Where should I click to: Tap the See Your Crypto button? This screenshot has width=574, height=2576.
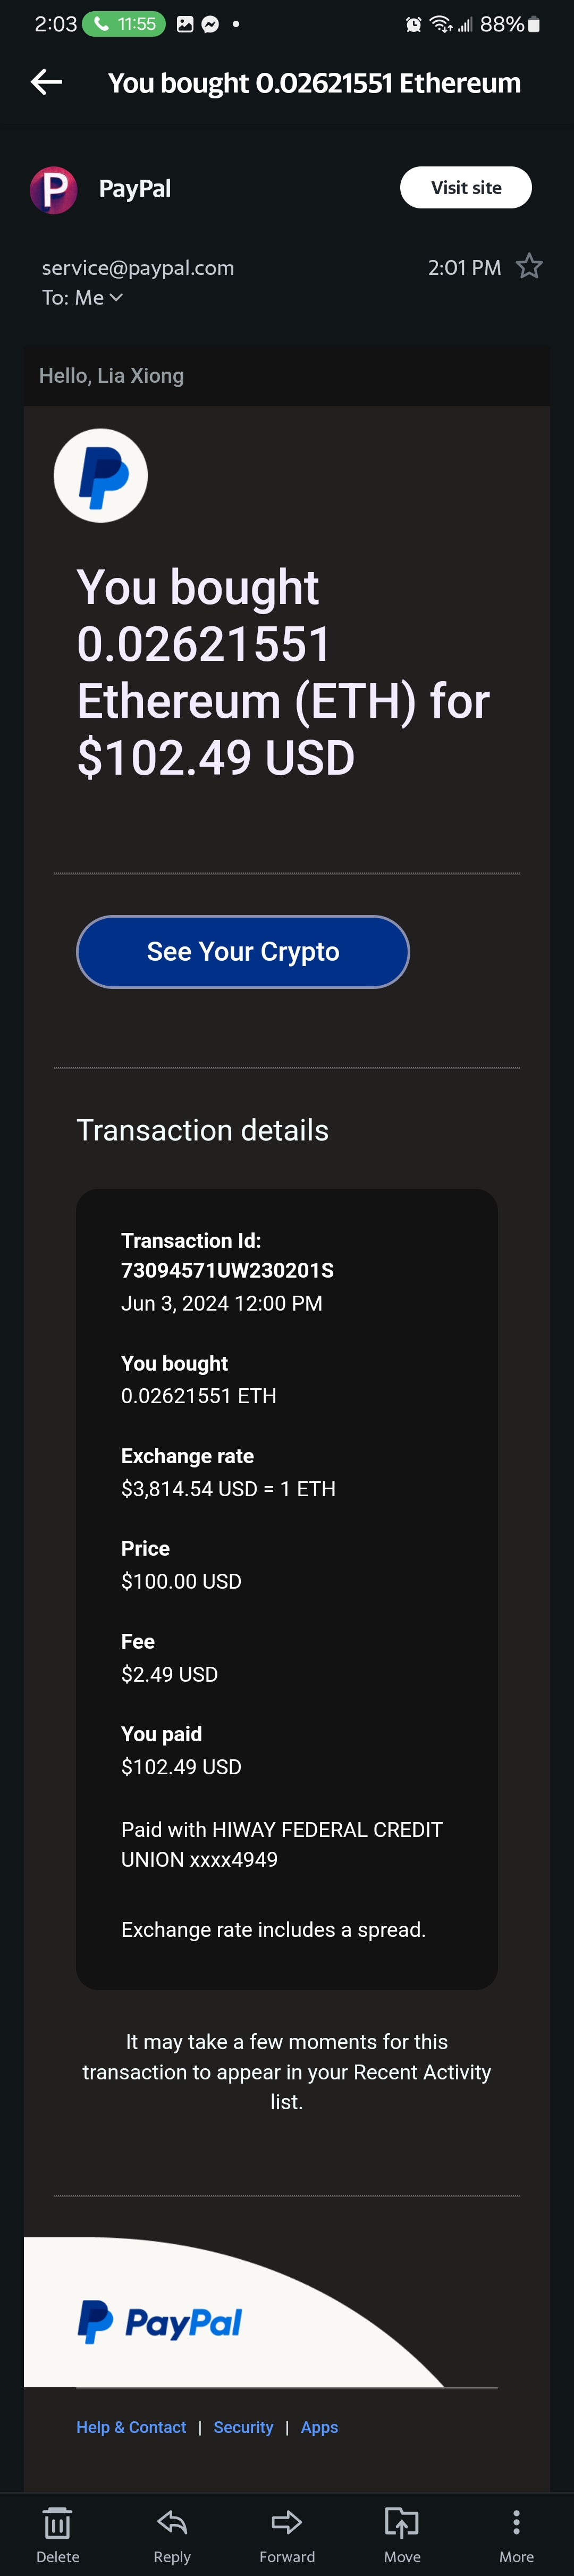click(x=243, y=951)
